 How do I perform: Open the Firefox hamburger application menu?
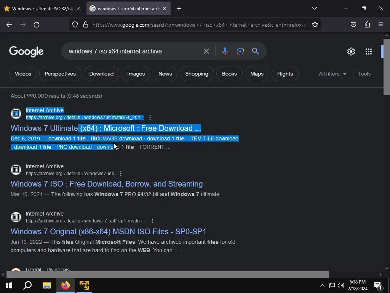(x=381, y=25)
